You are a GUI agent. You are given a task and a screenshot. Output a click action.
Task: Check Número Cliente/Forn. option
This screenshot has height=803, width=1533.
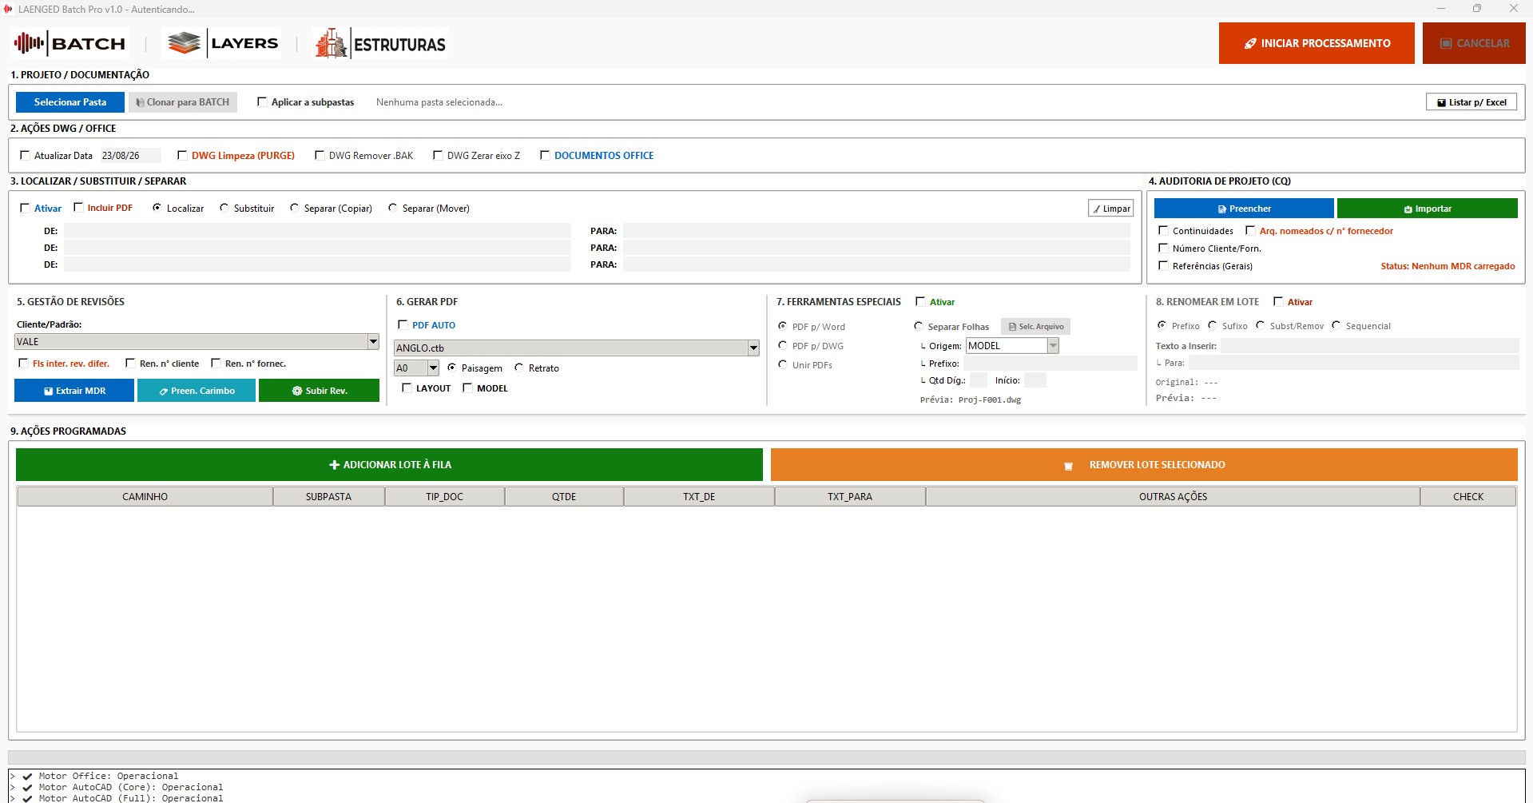click(1163, 248)
